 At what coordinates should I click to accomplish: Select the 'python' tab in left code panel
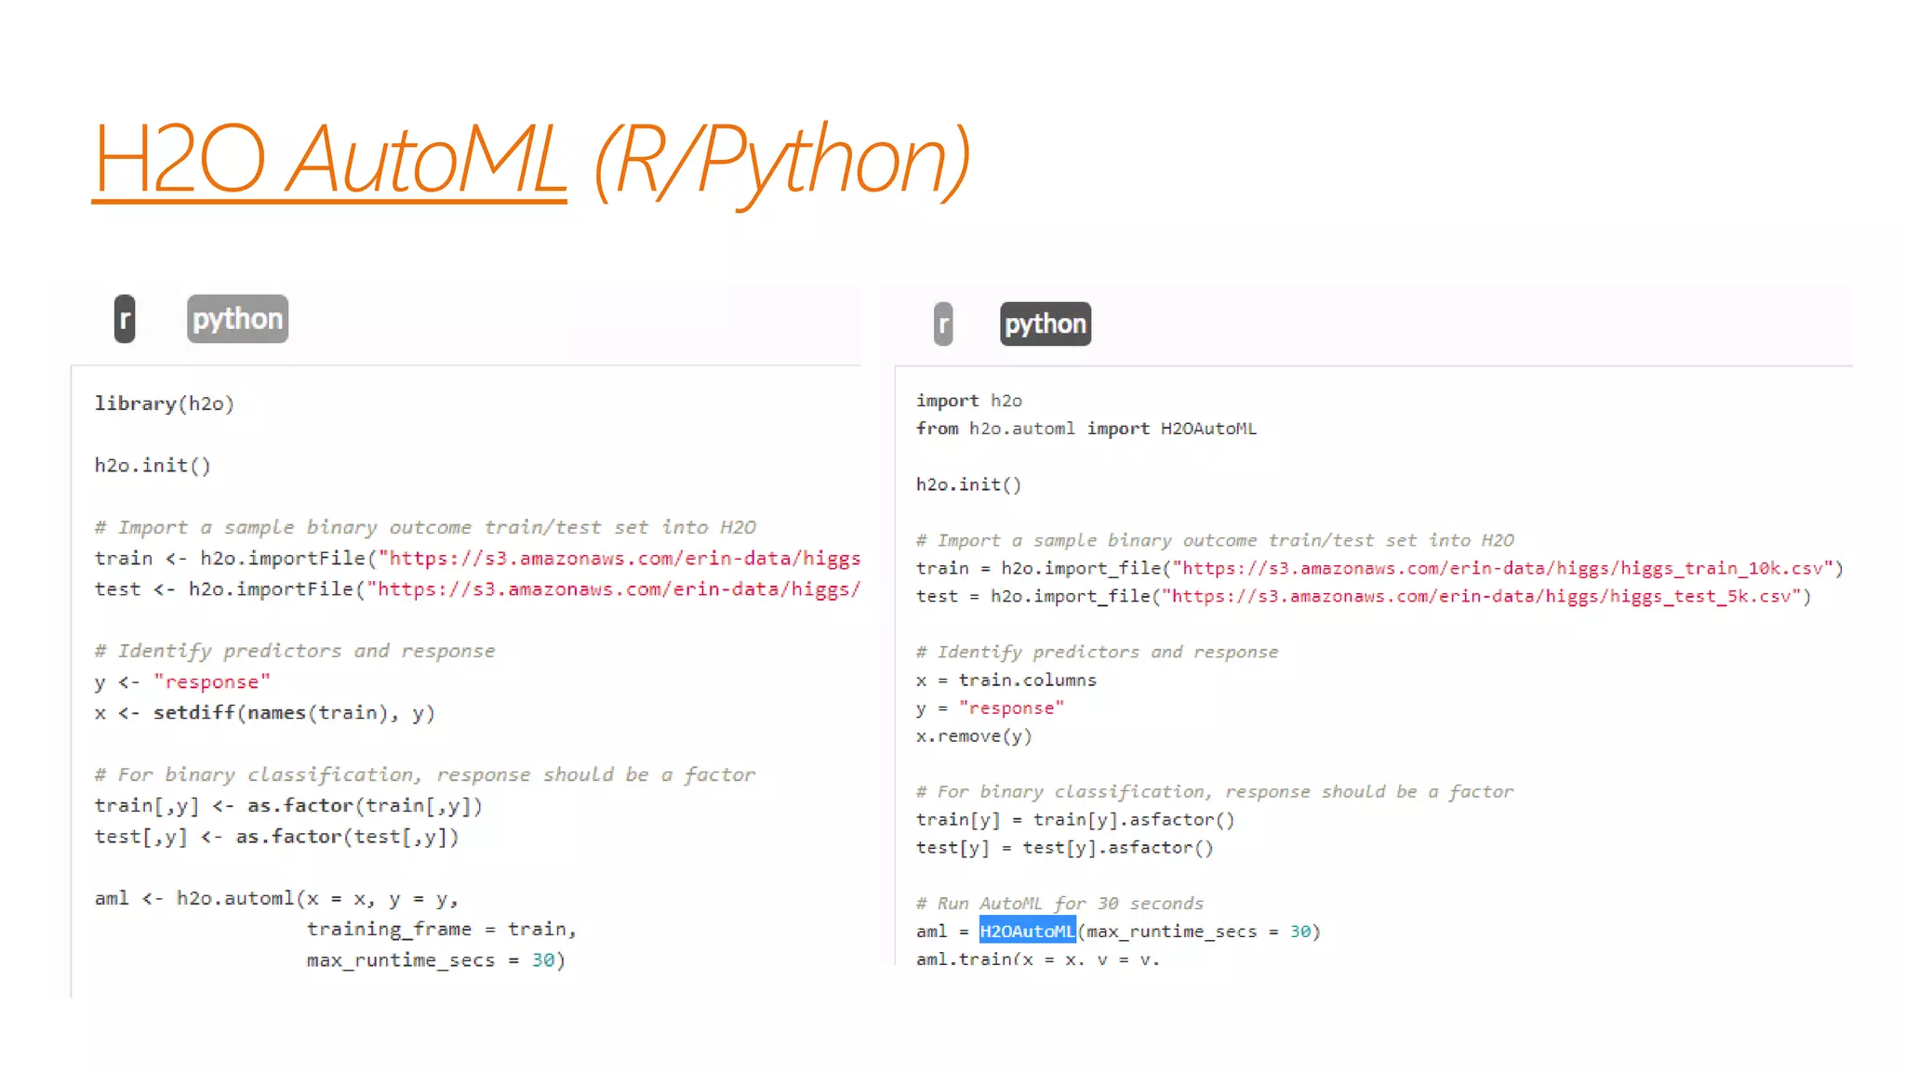tap(237, 319)
